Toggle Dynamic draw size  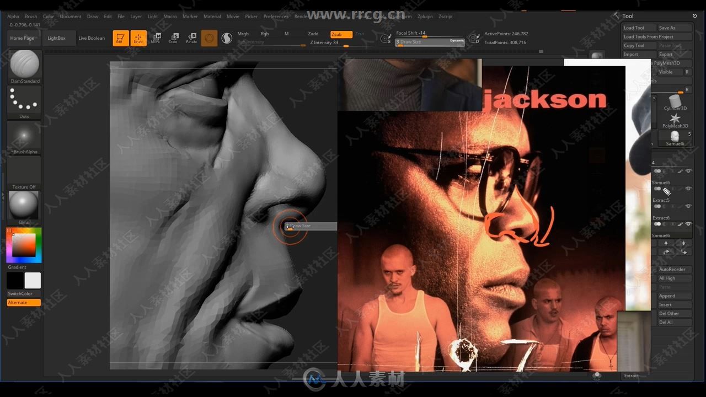[457, 40]
